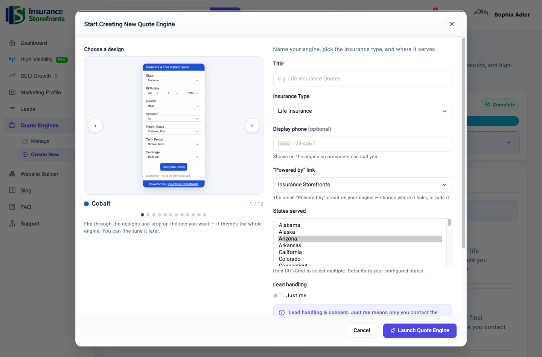Click the Create New plus icon
This screenshot has height=357, width=542.
[x=25, y=154]
